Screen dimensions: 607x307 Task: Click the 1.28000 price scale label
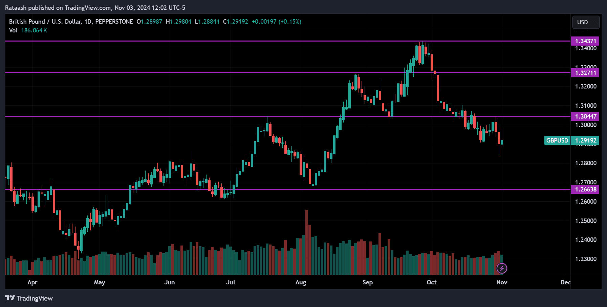coord(586,163)
